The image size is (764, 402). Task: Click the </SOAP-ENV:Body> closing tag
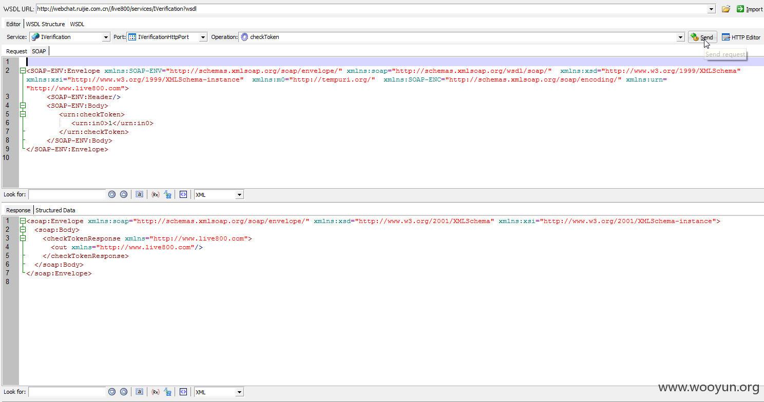(x=80, y=140)
